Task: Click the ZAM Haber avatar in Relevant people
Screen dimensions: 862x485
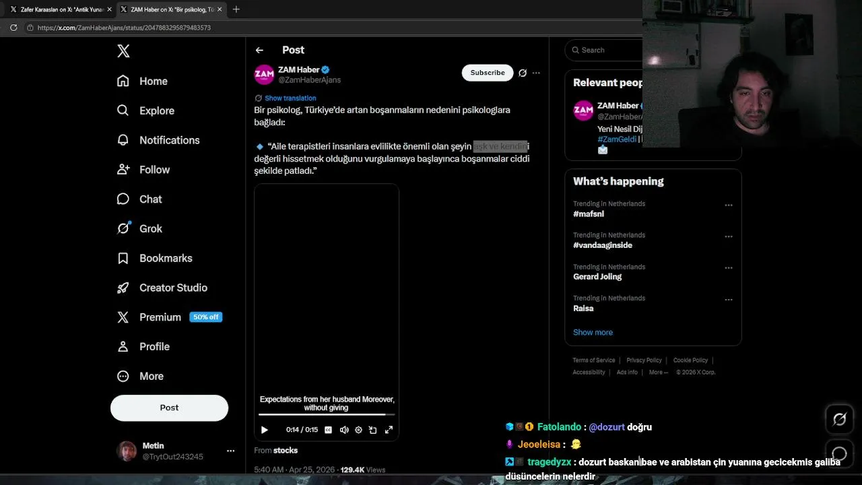Action: (x=583, y=110)
